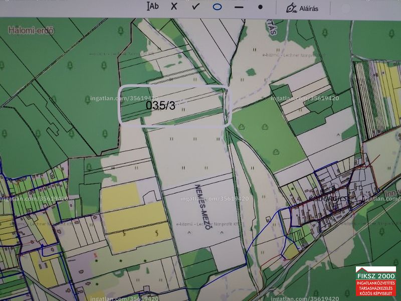The width and height of the screenshot is (401, 301).
Task: Click the NEMES-MEZŐ field label
Action: click(203, 207)
